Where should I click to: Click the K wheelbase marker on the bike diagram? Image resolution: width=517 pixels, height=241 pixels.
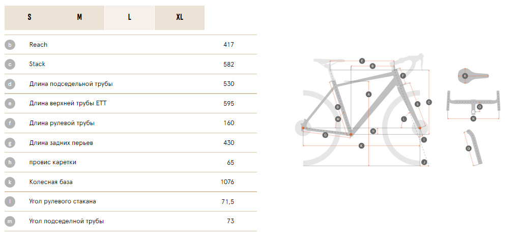pos(361,145)
